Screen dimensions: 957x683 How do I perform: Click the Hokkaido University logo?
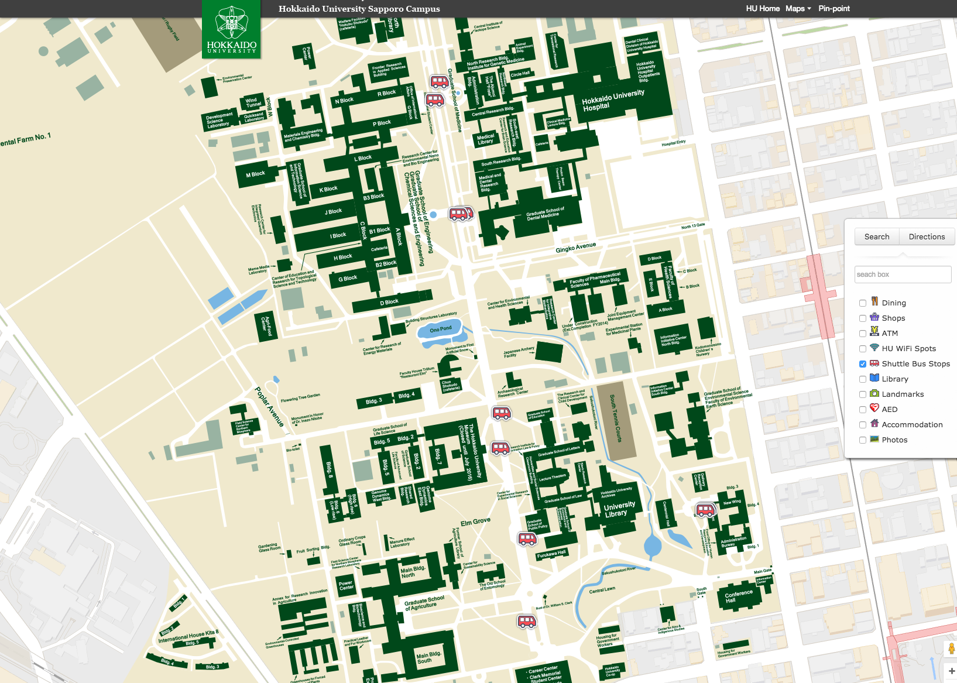[231, 29]
